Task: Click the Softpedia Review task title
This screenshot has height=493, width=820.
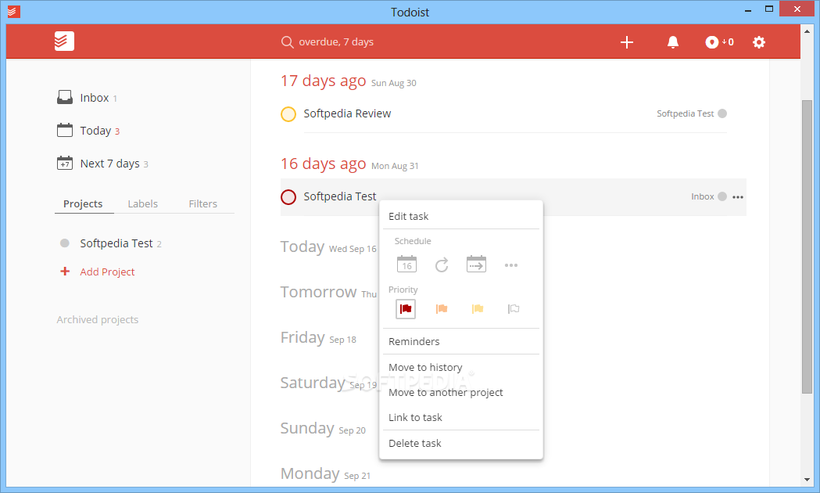Action: click(x=347, y=113)
